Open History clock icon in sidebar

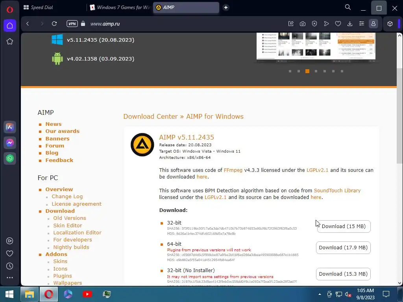(x=10, y=266)
